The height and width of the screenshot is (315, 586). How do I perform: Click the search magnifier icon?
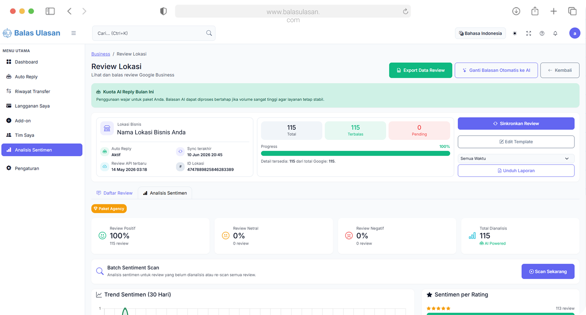coord(209,33)
